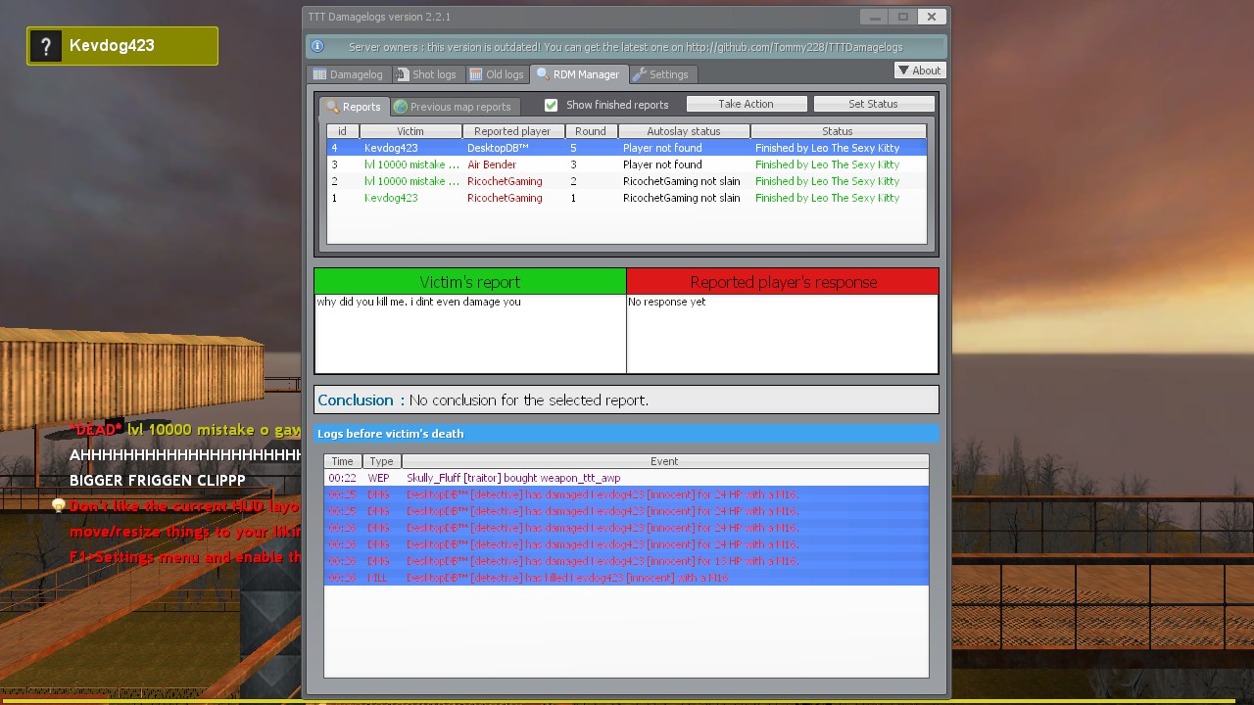Sort reports by Autoslay status column
Image resolution: width=1254 pixels, height=705 pixels.
(x=683, y=131)
